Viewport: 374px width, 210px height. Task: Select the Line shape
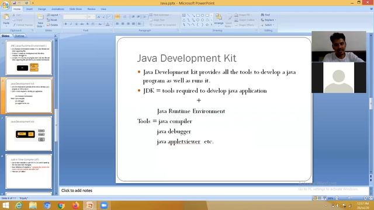188,16
